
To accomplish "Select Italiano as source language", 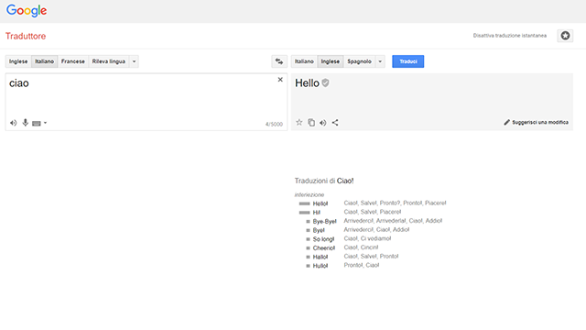I will click(45, 61).
